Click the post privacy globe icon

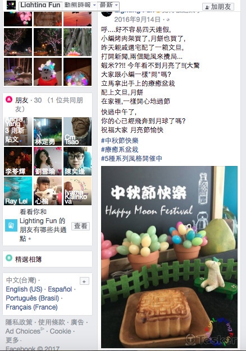[x=168, y=20]
